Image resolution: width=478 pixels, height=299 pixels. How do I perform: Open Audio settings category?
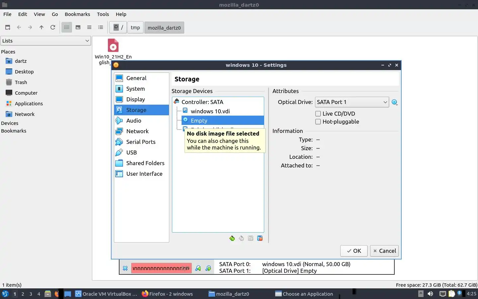coord(141,121)
